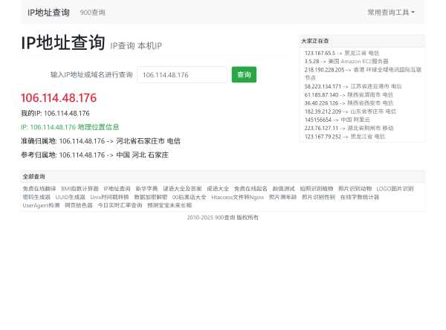Click the green 查询 search button
446x330 pixels.
[244, 74]
